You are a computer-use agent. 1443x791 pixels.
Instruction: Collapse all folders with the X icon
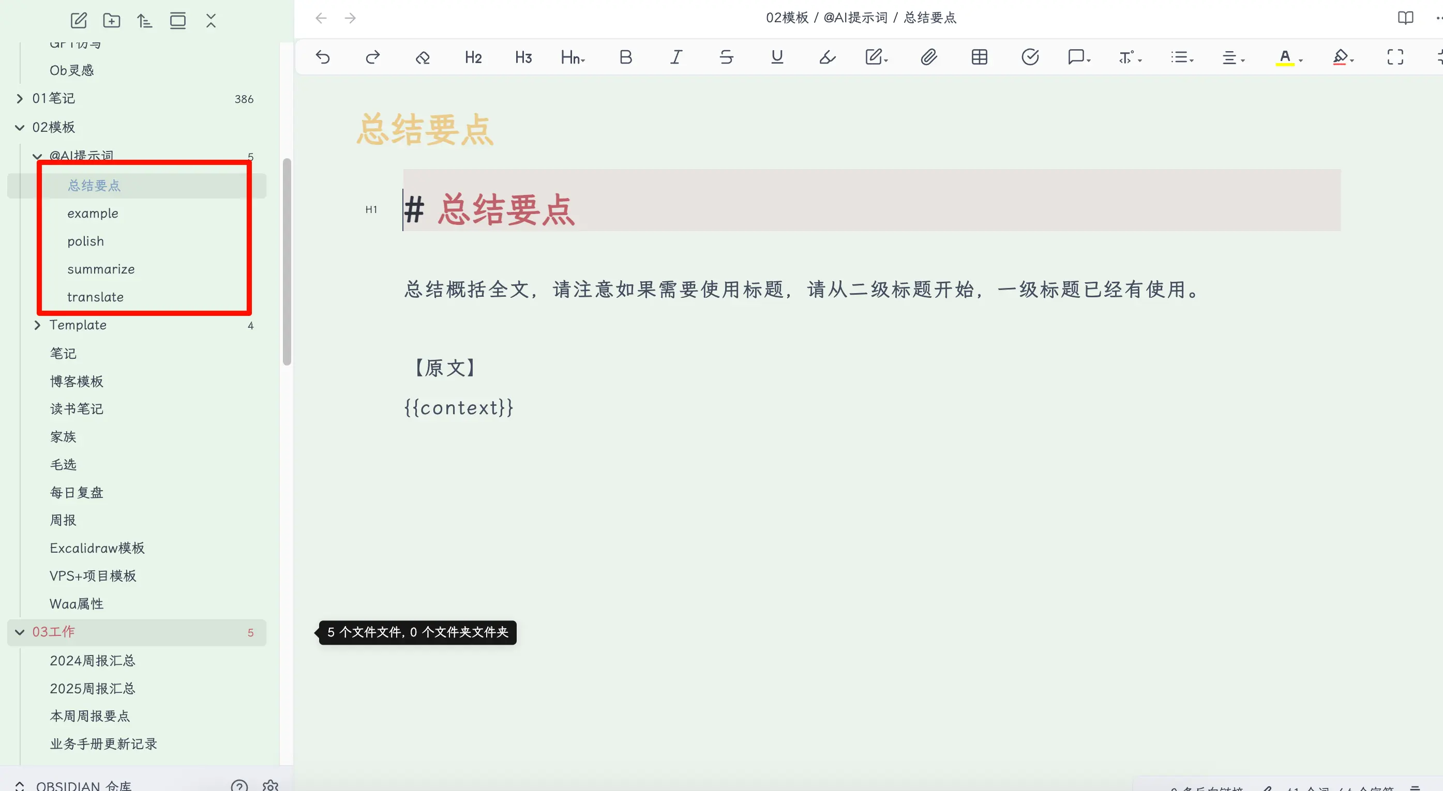click(211, 21)
